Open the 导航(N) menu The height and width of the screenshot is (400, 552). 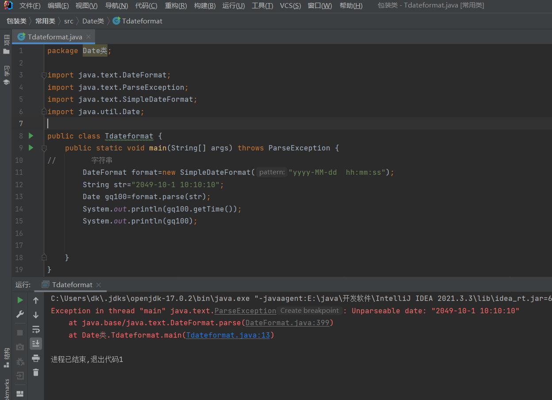[116, 6]
